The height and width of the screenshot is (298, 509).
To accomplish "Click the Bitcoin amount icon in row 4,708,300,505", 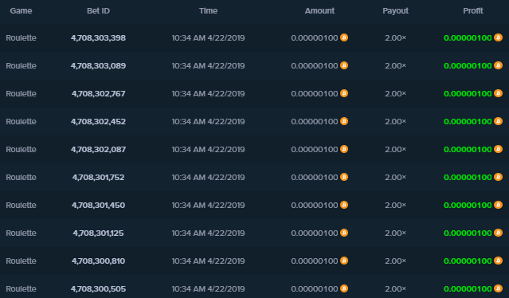I will (x=344, y=288).
